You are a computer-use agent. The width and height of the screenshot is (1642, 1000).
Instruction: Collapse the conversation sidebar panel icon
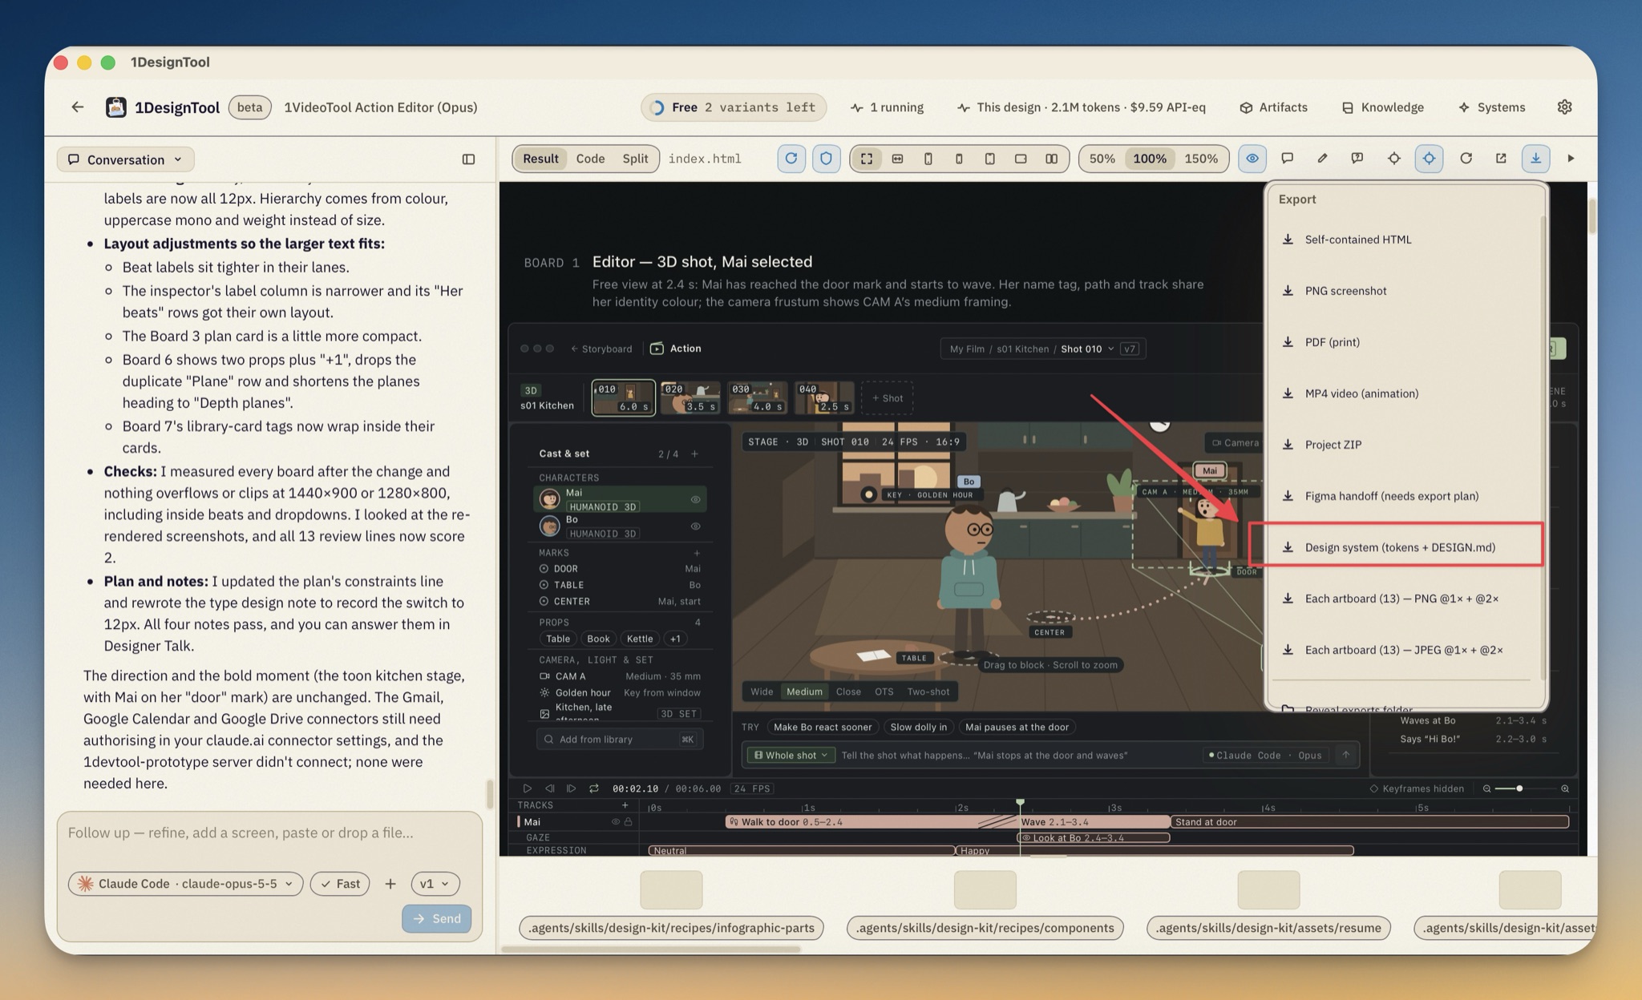point(469,159)
